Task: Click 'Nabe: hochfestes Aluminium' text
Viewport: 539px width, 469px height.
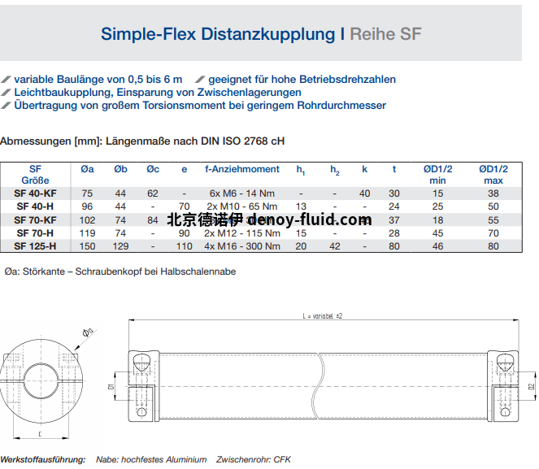Action: (x=151, y=460)
